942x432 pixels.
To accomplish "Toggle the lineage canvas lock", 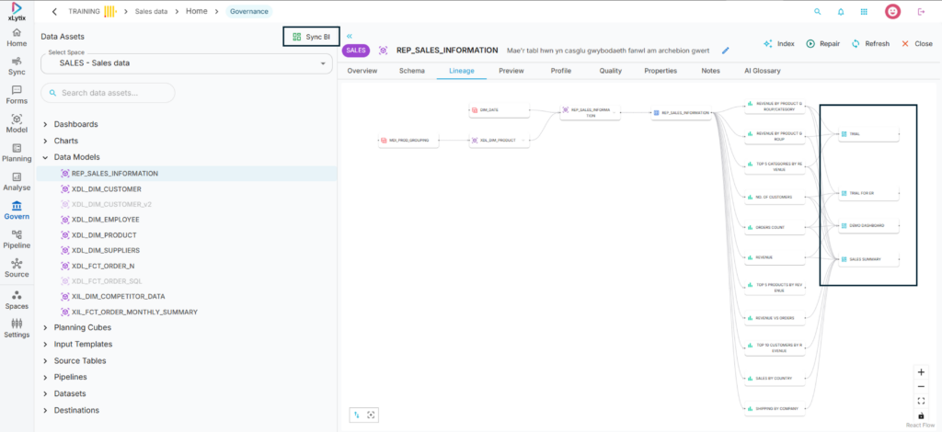I will click(x=921, y=415).
